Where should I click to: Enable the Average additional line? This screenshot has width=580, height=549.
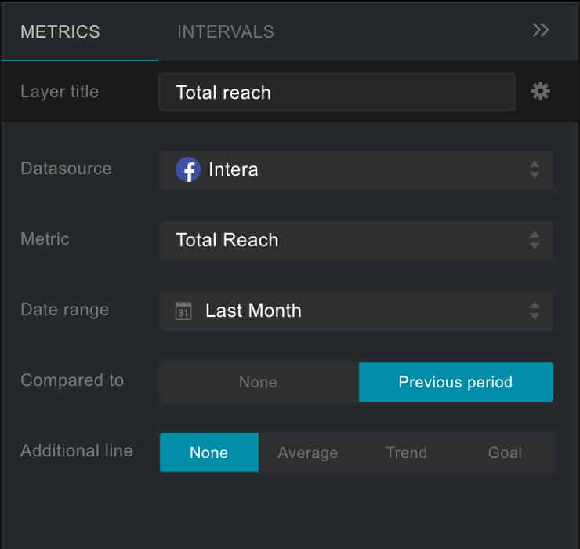307,453
